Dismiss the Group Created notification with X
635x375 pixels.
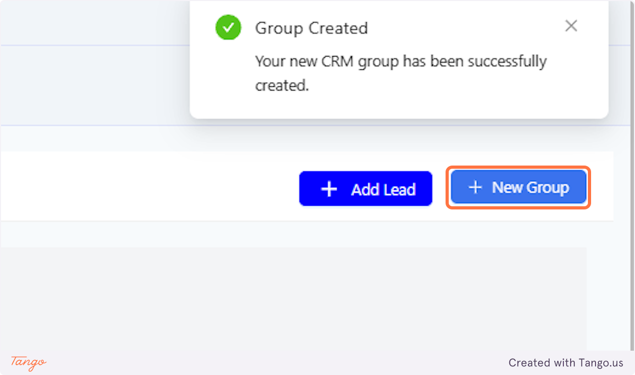point(571,25)
